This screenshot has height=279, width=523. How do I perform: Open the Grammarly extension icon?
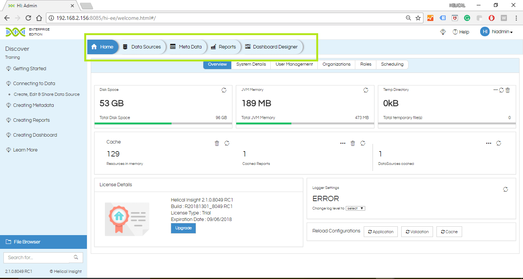467,18
